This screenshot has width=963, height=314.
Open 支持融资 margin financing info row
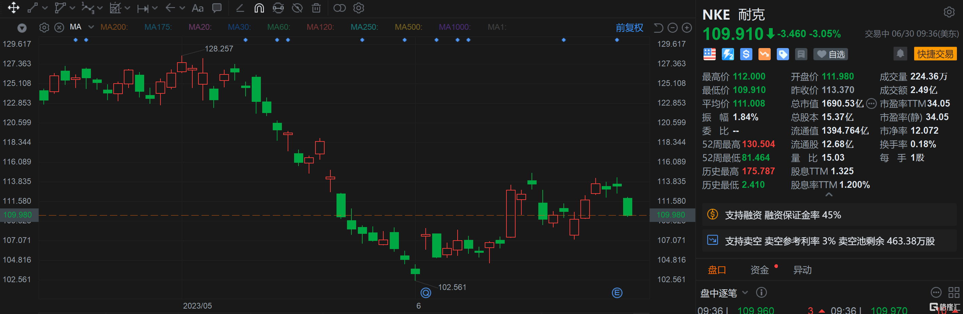pyautogui.click(x=829, y=215)
